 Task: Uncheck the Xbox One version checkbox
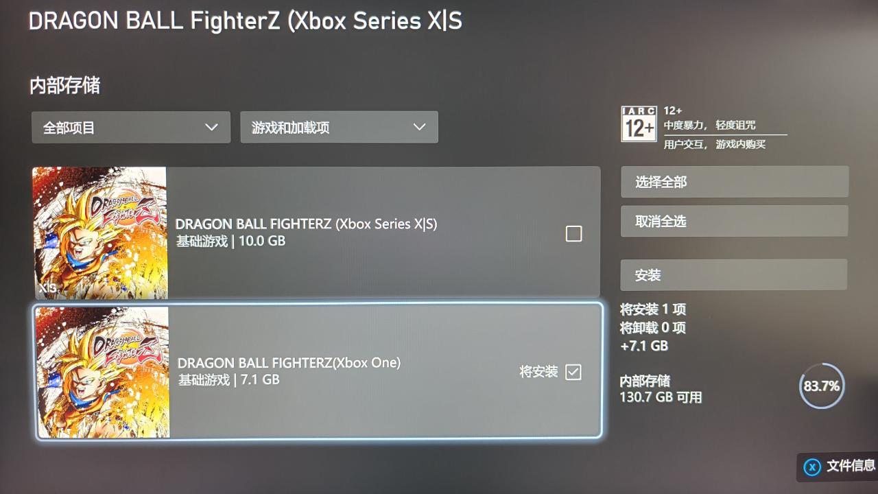(573, 372)
